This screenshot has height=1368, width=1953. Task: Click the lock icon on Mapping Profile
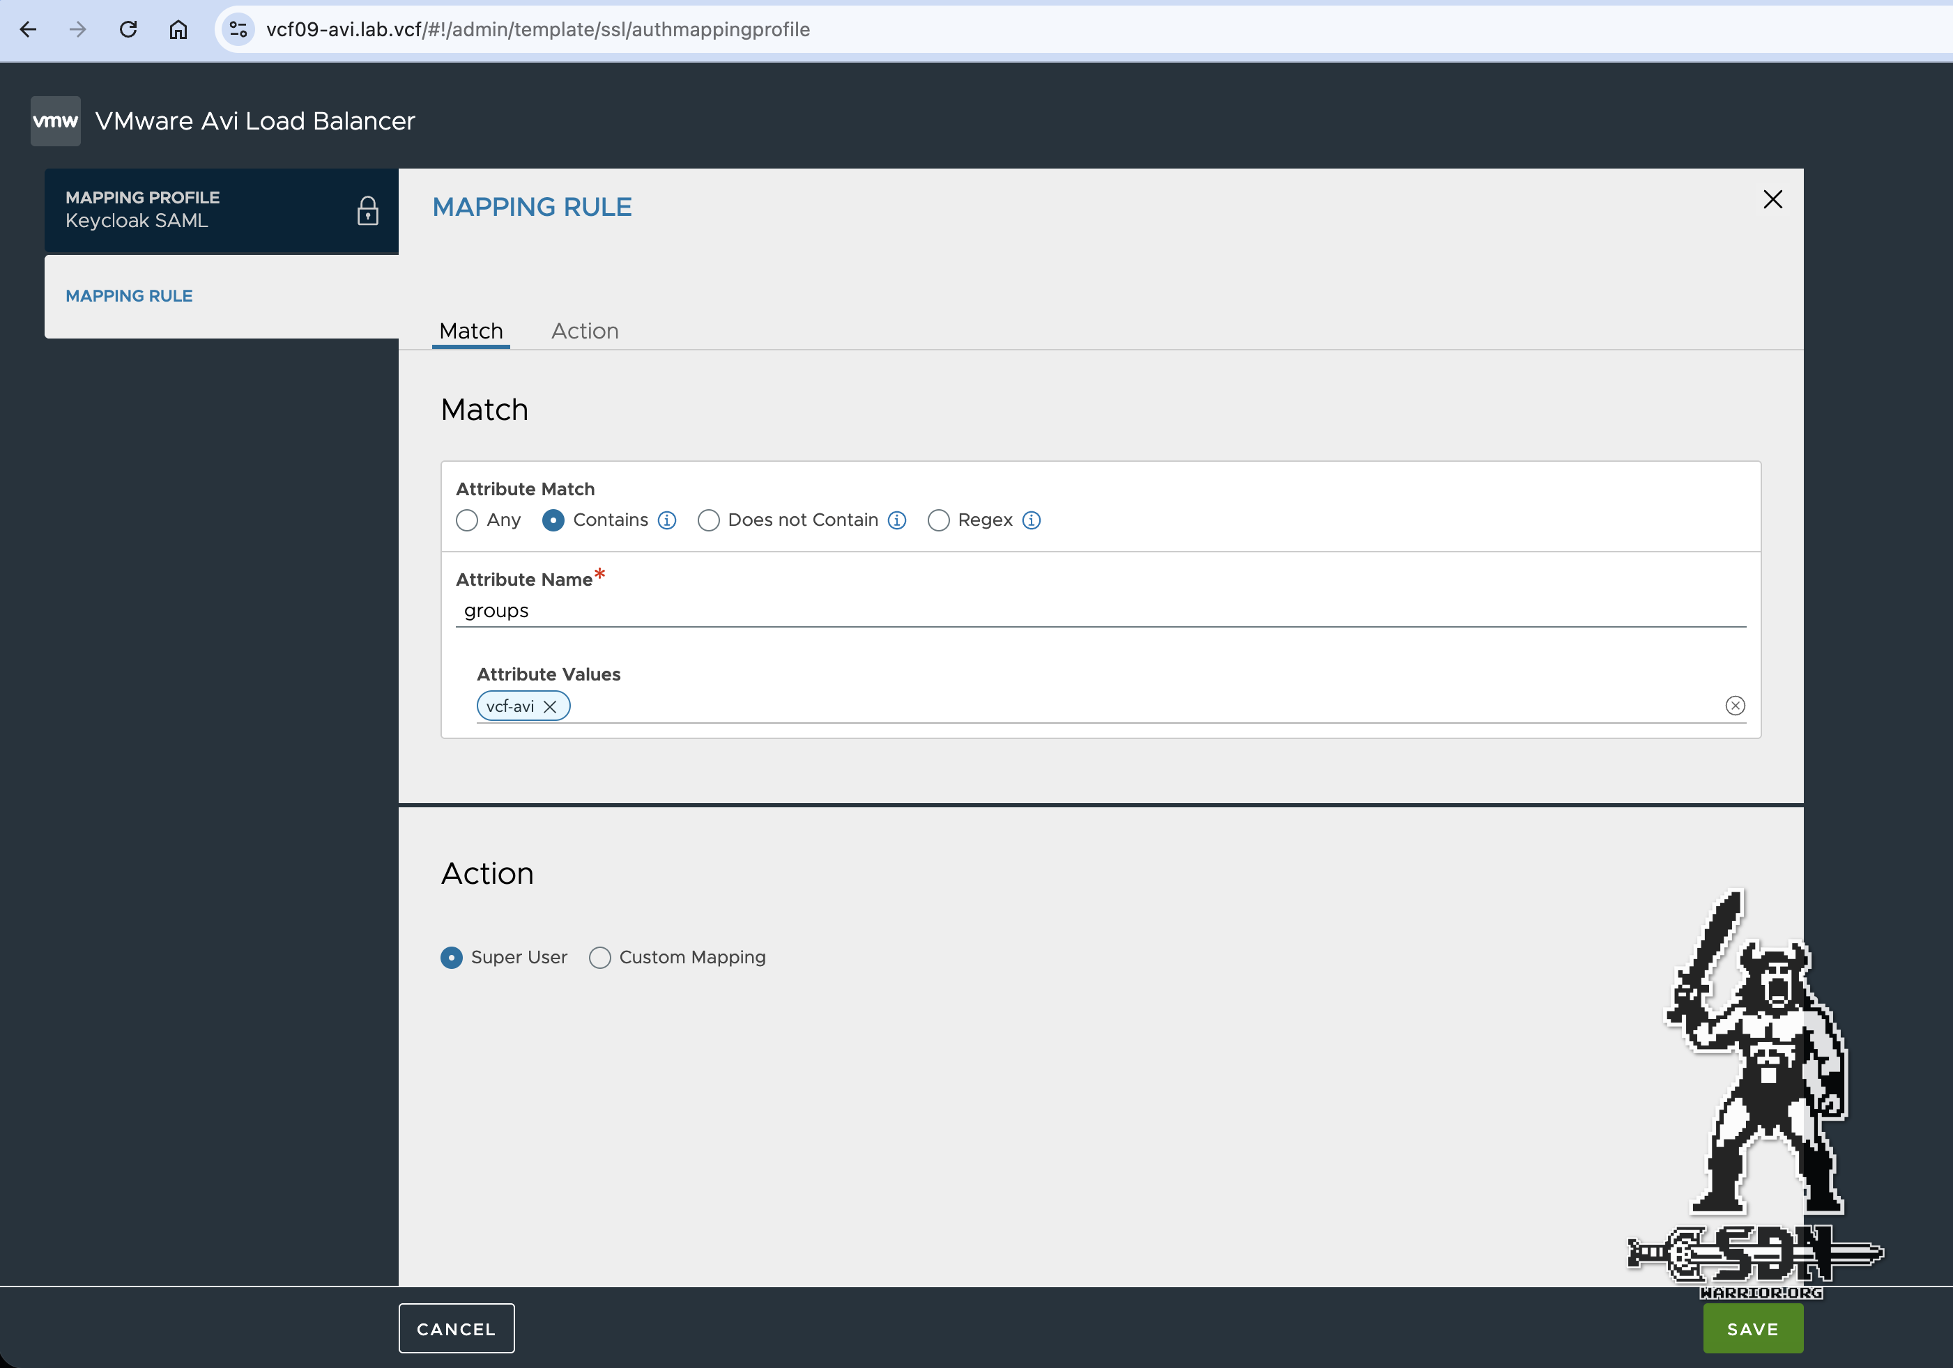[x=367, y=211]
